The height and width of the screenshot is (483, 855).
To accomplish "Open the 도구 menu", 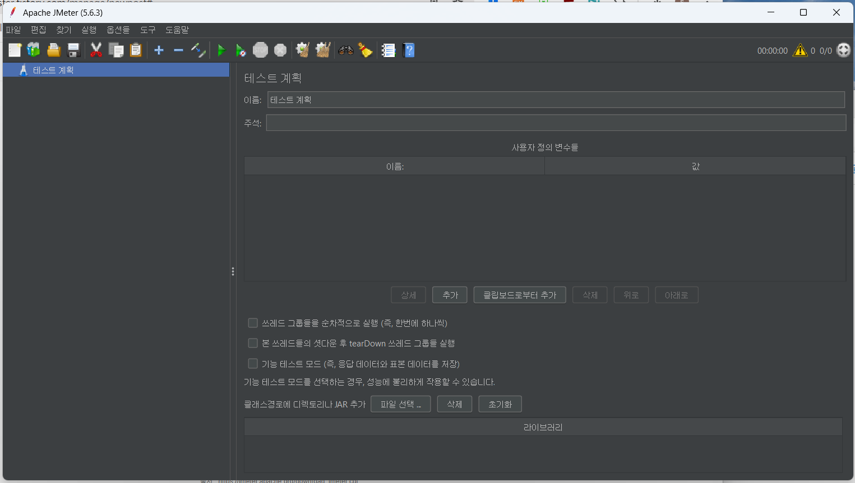I will [x=148, y=30].
